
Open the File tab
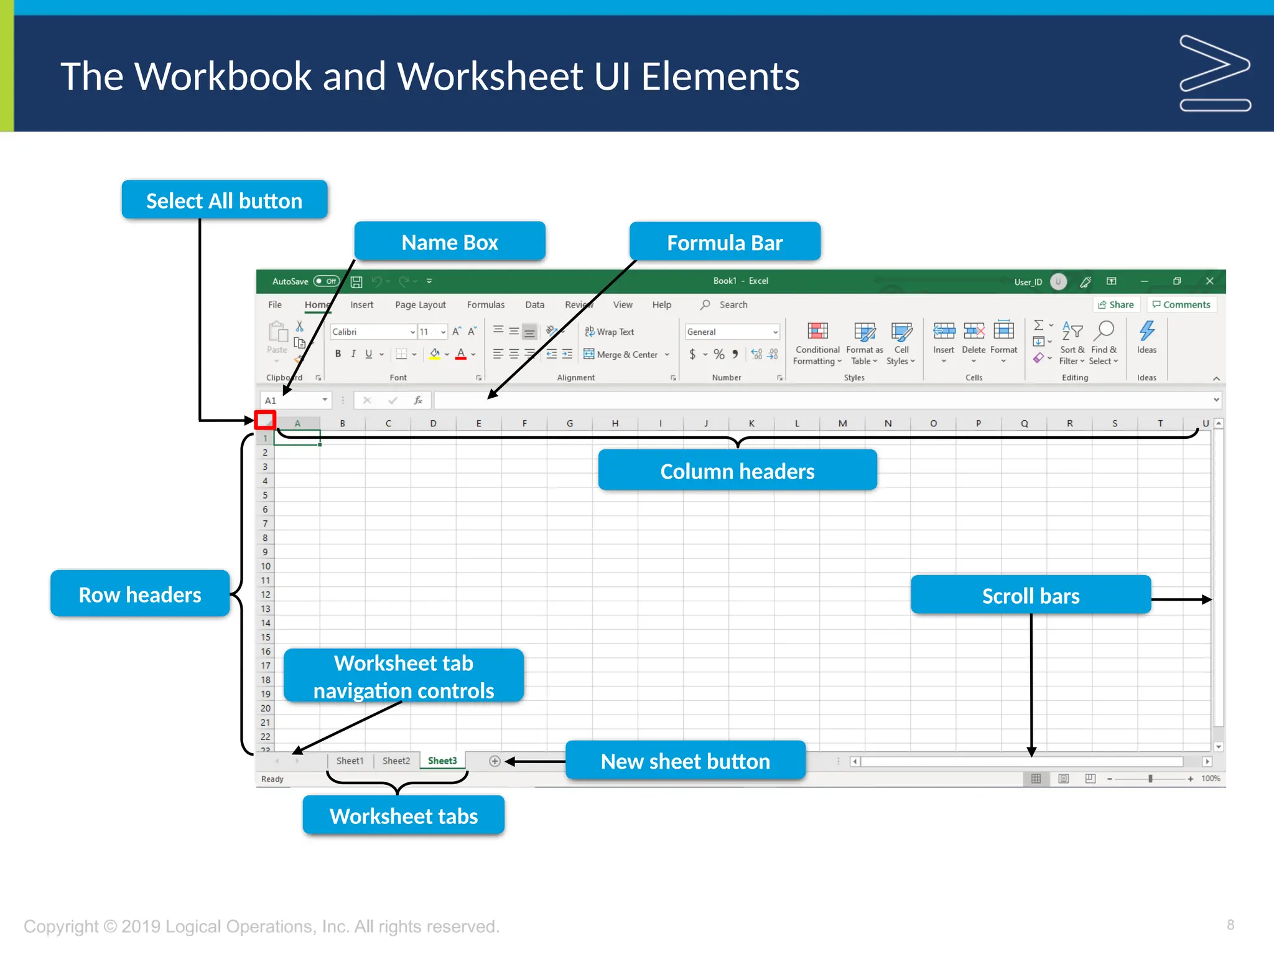click(275, 305)
